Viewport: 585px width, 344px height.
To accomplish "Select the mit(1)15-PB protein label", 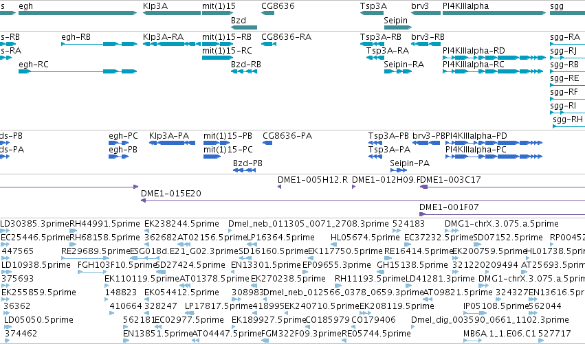I will [x=228, y=136].
